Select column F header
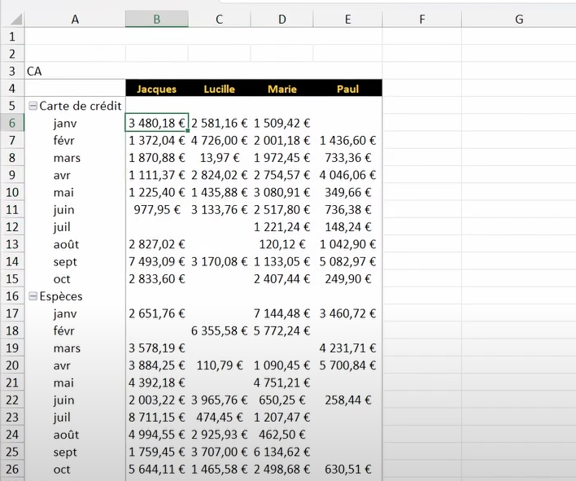The width and height of the screenshot is (576, 481). pos(421,19)
